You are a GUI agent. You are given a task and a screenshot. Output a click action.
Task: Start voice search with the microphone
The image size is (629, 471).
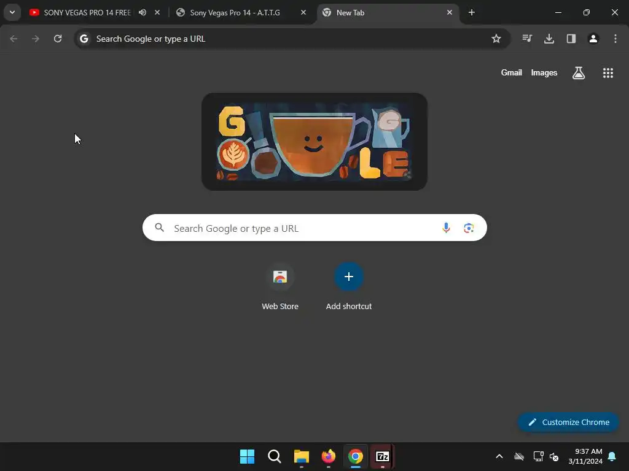pos(446,228)
